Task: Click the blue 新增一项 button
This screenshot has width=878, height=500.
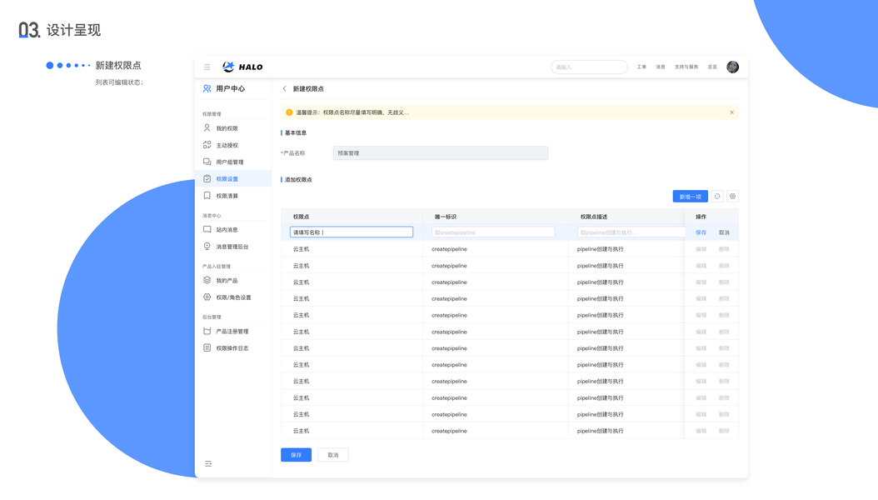Action: click(691, 197)
